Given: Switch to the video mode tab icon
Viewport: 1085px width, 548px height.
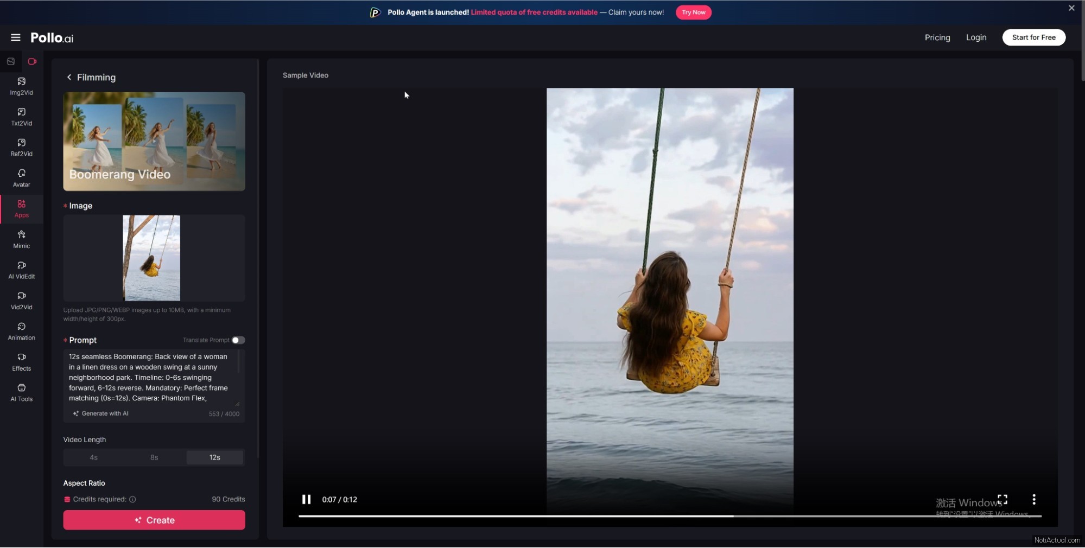Looking at the screenshot, I should [32, 61].
